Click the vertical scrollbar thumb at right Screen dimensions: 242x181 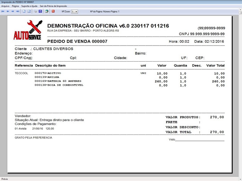tap(240, 13)
